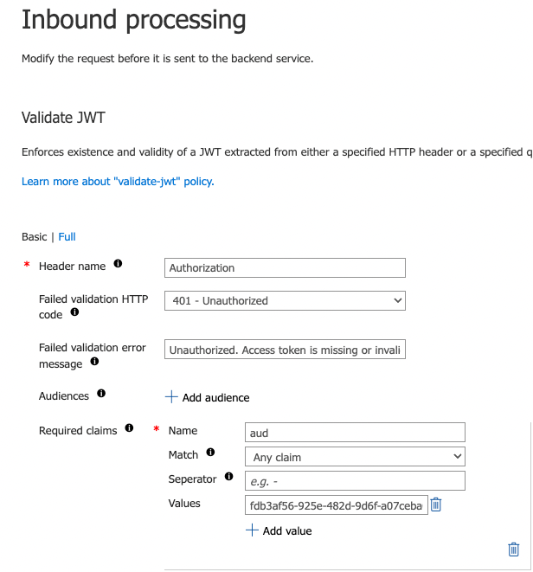The image size is (533, 572).
Task: Click the plus icon for Add audience
Action: click(x=171, y=397)
